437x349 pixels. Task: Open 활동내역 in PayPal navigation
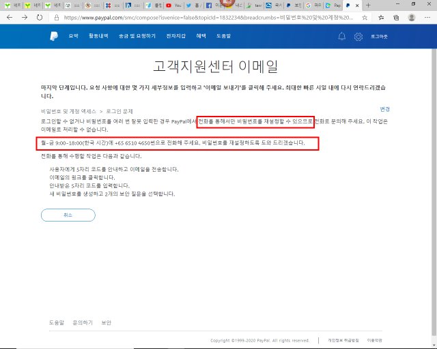pyautogui.click(x=98, y=36)
